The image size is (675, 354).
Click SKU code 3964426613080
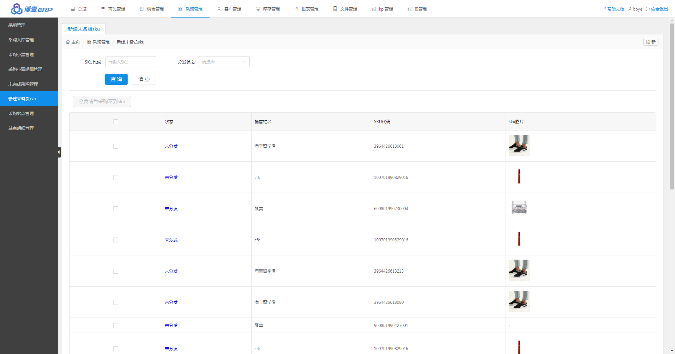tap(389, 302)
